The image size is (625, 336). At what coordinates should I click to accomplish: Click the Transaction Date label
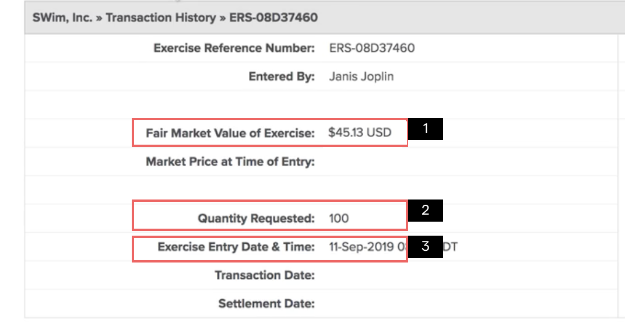265,275
